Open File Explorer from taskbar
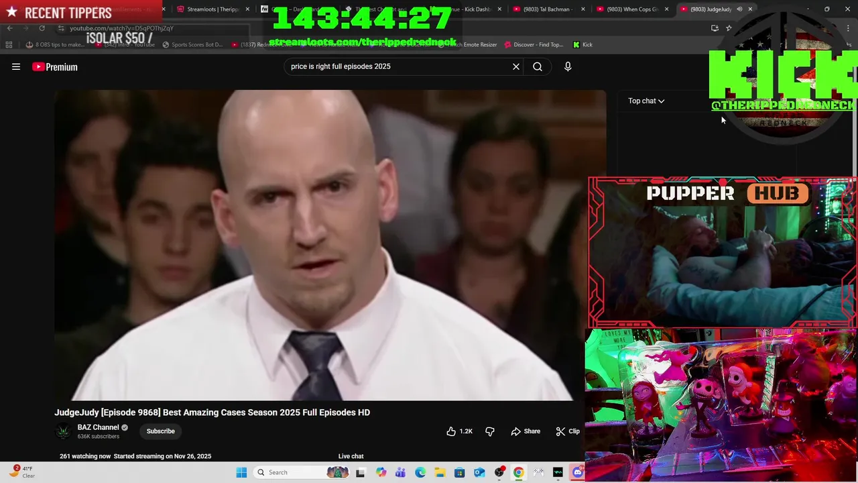The width and height of the screenshot is (858, 483). click(x=440, y=472)
